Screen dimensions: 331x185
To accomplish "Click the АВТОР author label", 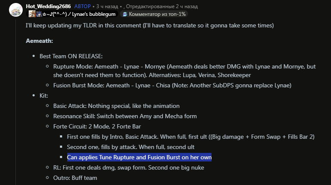I will point(82,6).
